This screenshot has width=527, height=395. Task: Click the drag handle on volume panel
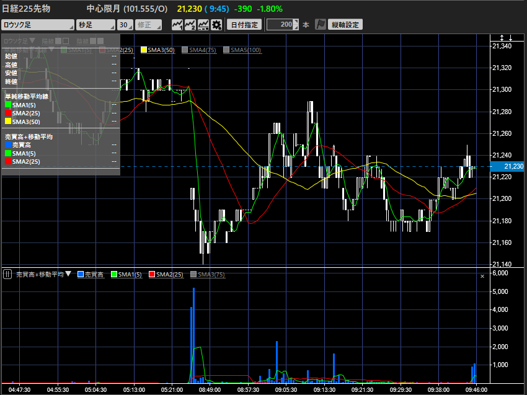click(x=7, y=274)
